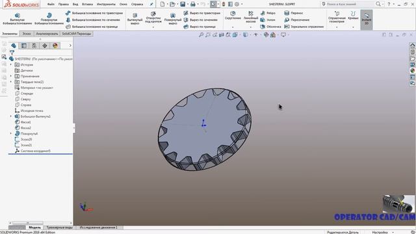Image resolution: width=416 pixels, height=234 pixels.
Task: Open the Справка menu
Action: (x=137, y=5)
